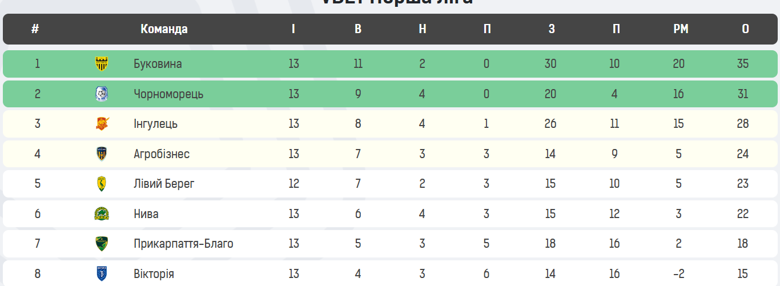780x286 pixels.
Task: Click the Буковина team logo
Action: (102, 64)
